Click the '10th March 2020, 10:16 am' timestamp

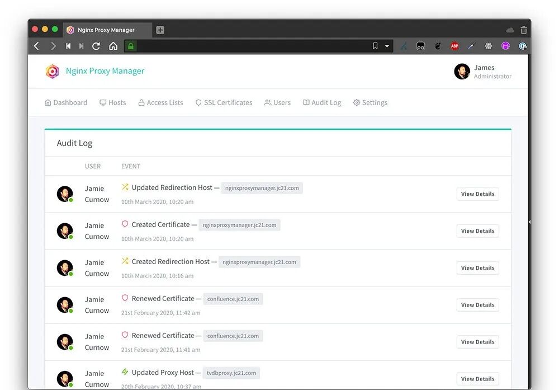click(x=157, y=276)
